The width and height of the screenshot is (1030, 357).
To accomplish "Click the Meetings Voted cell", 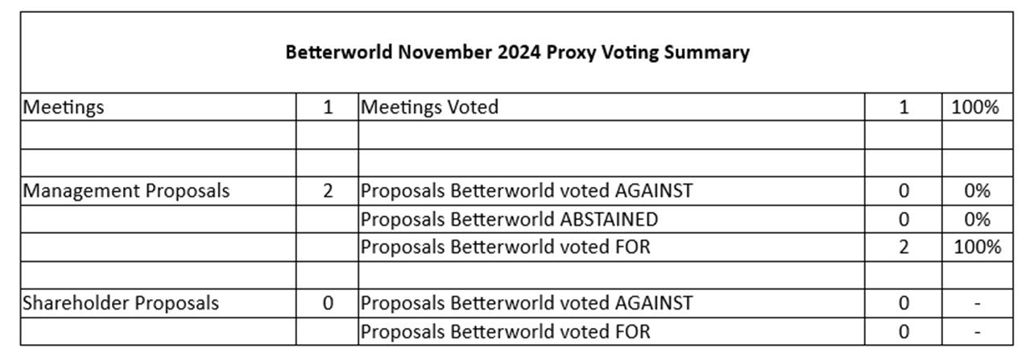I will [612, 106].
